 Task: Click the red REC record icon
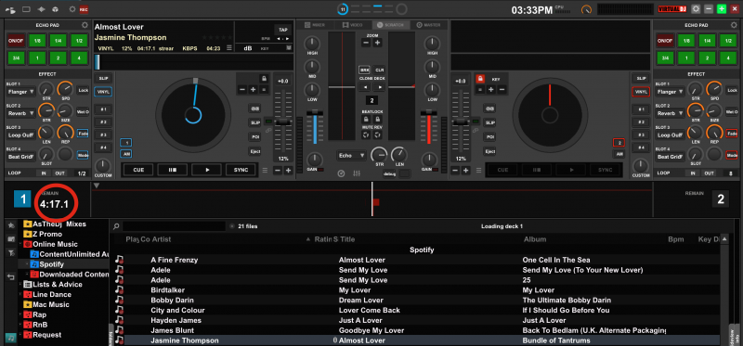click(84, 9)
